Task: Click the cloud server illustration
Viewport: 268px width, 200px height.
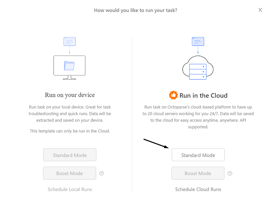Action: [198, 68]
